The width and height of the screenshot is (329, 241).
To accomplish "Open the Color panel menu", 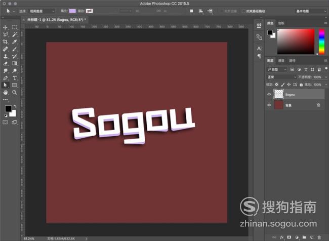I will 325,23.
